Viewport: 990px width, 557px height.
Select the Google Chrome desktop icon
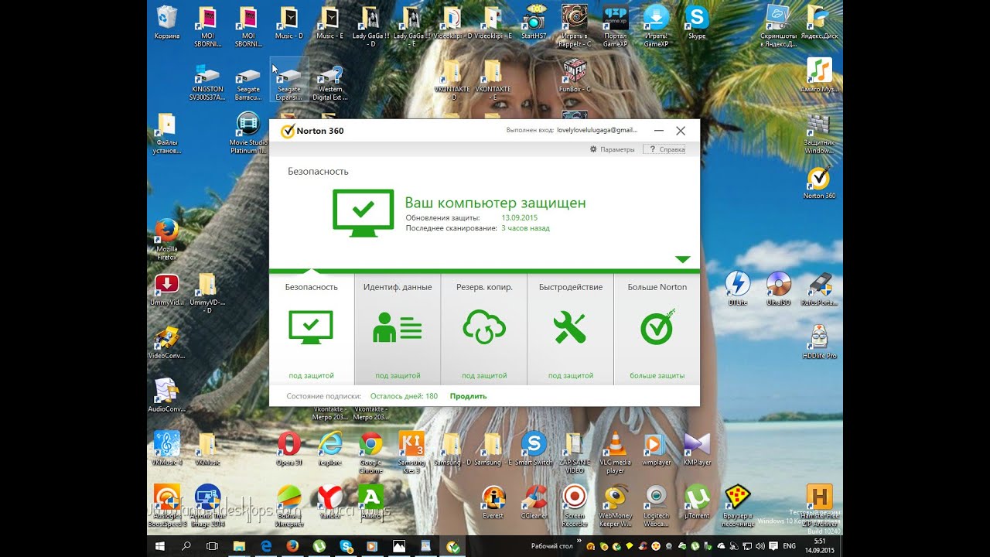[371, 452]
